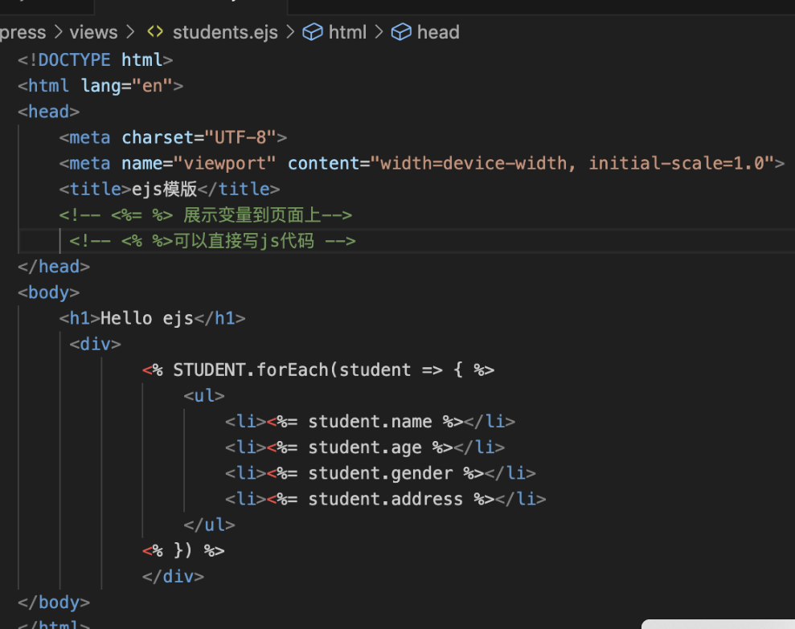The width and height of the screenshot is (795, 629).
Task: Click the DOCTYPE html line
Action: pyautogui.click(x=96, y=59)
